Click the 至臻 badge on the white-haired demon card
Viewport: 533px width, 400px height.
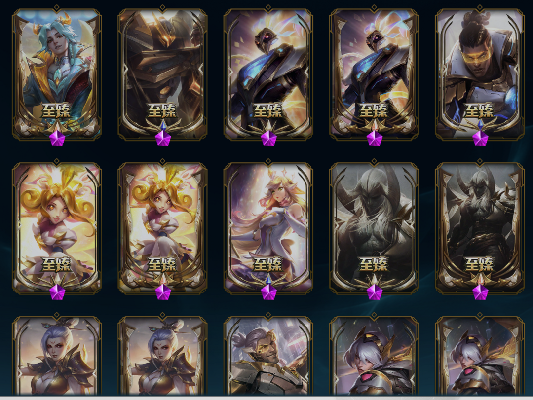[x=374, y=264]
